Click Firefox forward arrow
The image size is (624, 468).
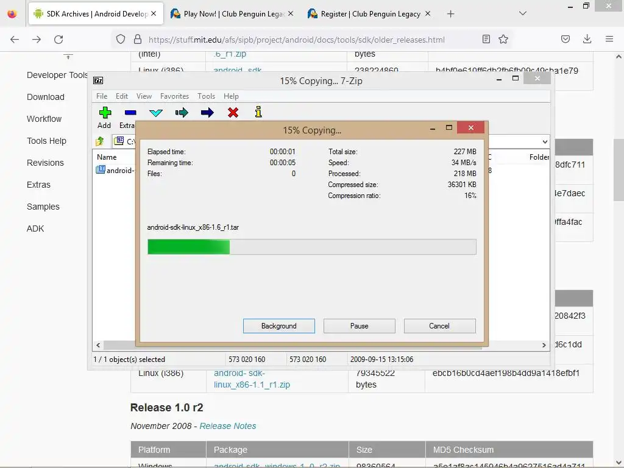point(37,40)
